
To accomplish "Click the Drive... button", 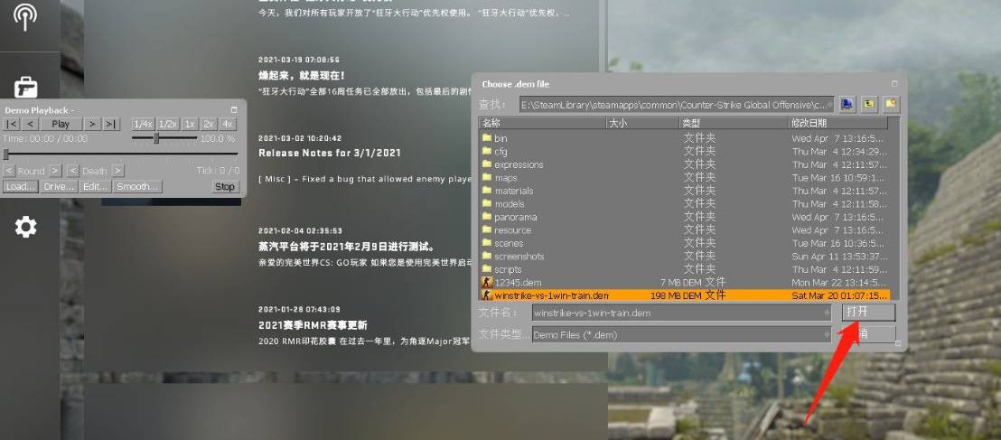I will pyautogui.click(x=59, y=186).
